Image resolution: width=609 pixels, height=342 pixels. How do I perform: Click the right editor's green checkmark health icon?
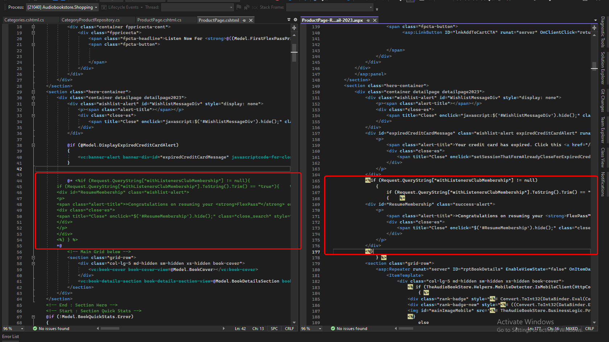click(333, 329)
